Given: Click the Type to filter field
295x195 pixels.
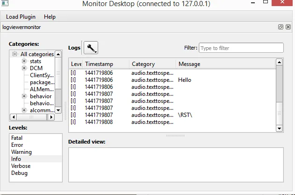Looking at the screenshot, I should [241, 48].
